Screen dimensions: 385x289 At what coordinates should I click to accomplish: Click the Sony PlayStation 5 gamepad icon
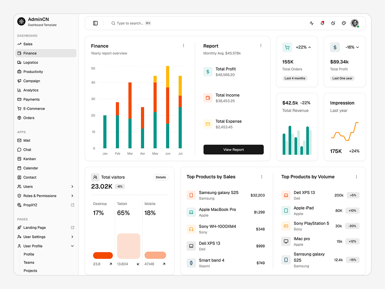pos(286,226)
